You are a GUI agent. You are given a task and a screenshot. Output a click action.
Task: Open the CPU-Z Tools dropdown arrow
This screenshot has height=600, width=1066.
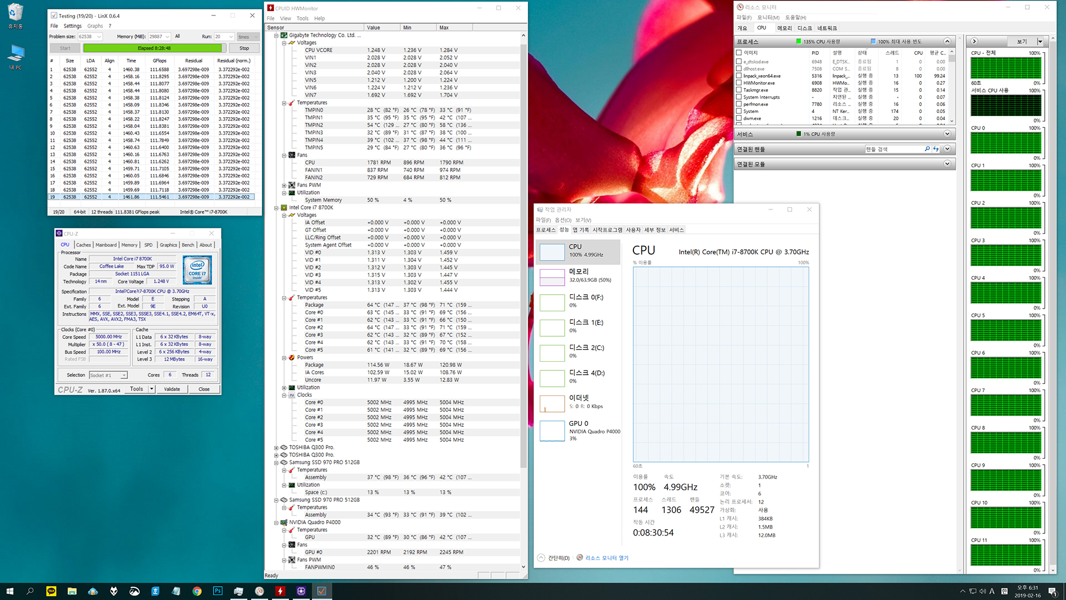(152, 389)
